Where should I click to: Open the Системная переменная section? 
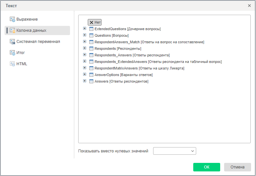38,42
